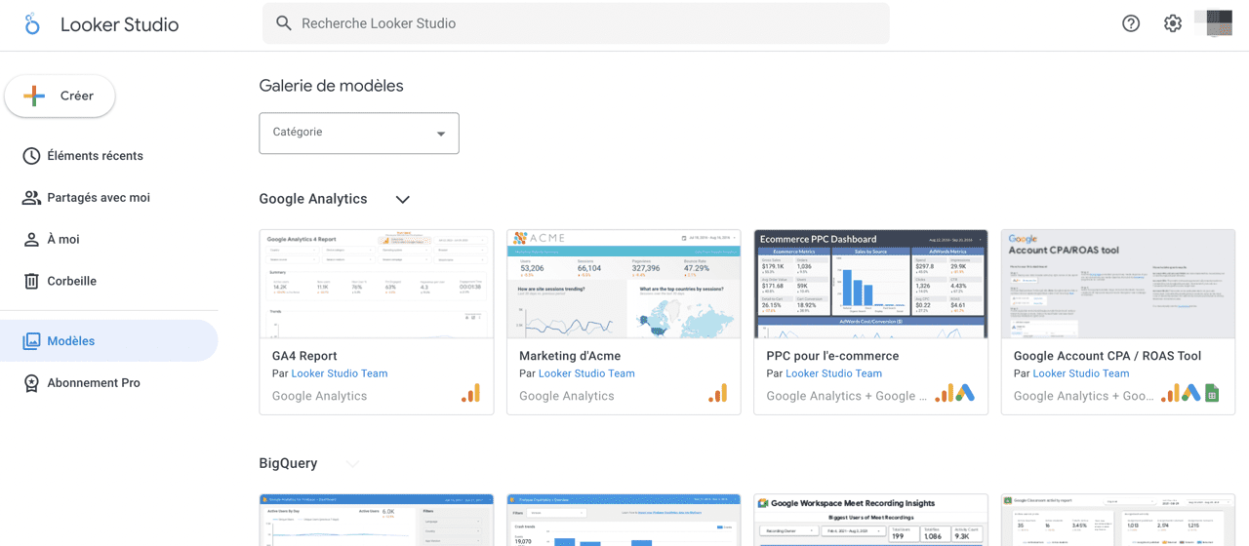Open settings gear icon in header
This screenshot has width=1249, height=546.
(1173, 23)
